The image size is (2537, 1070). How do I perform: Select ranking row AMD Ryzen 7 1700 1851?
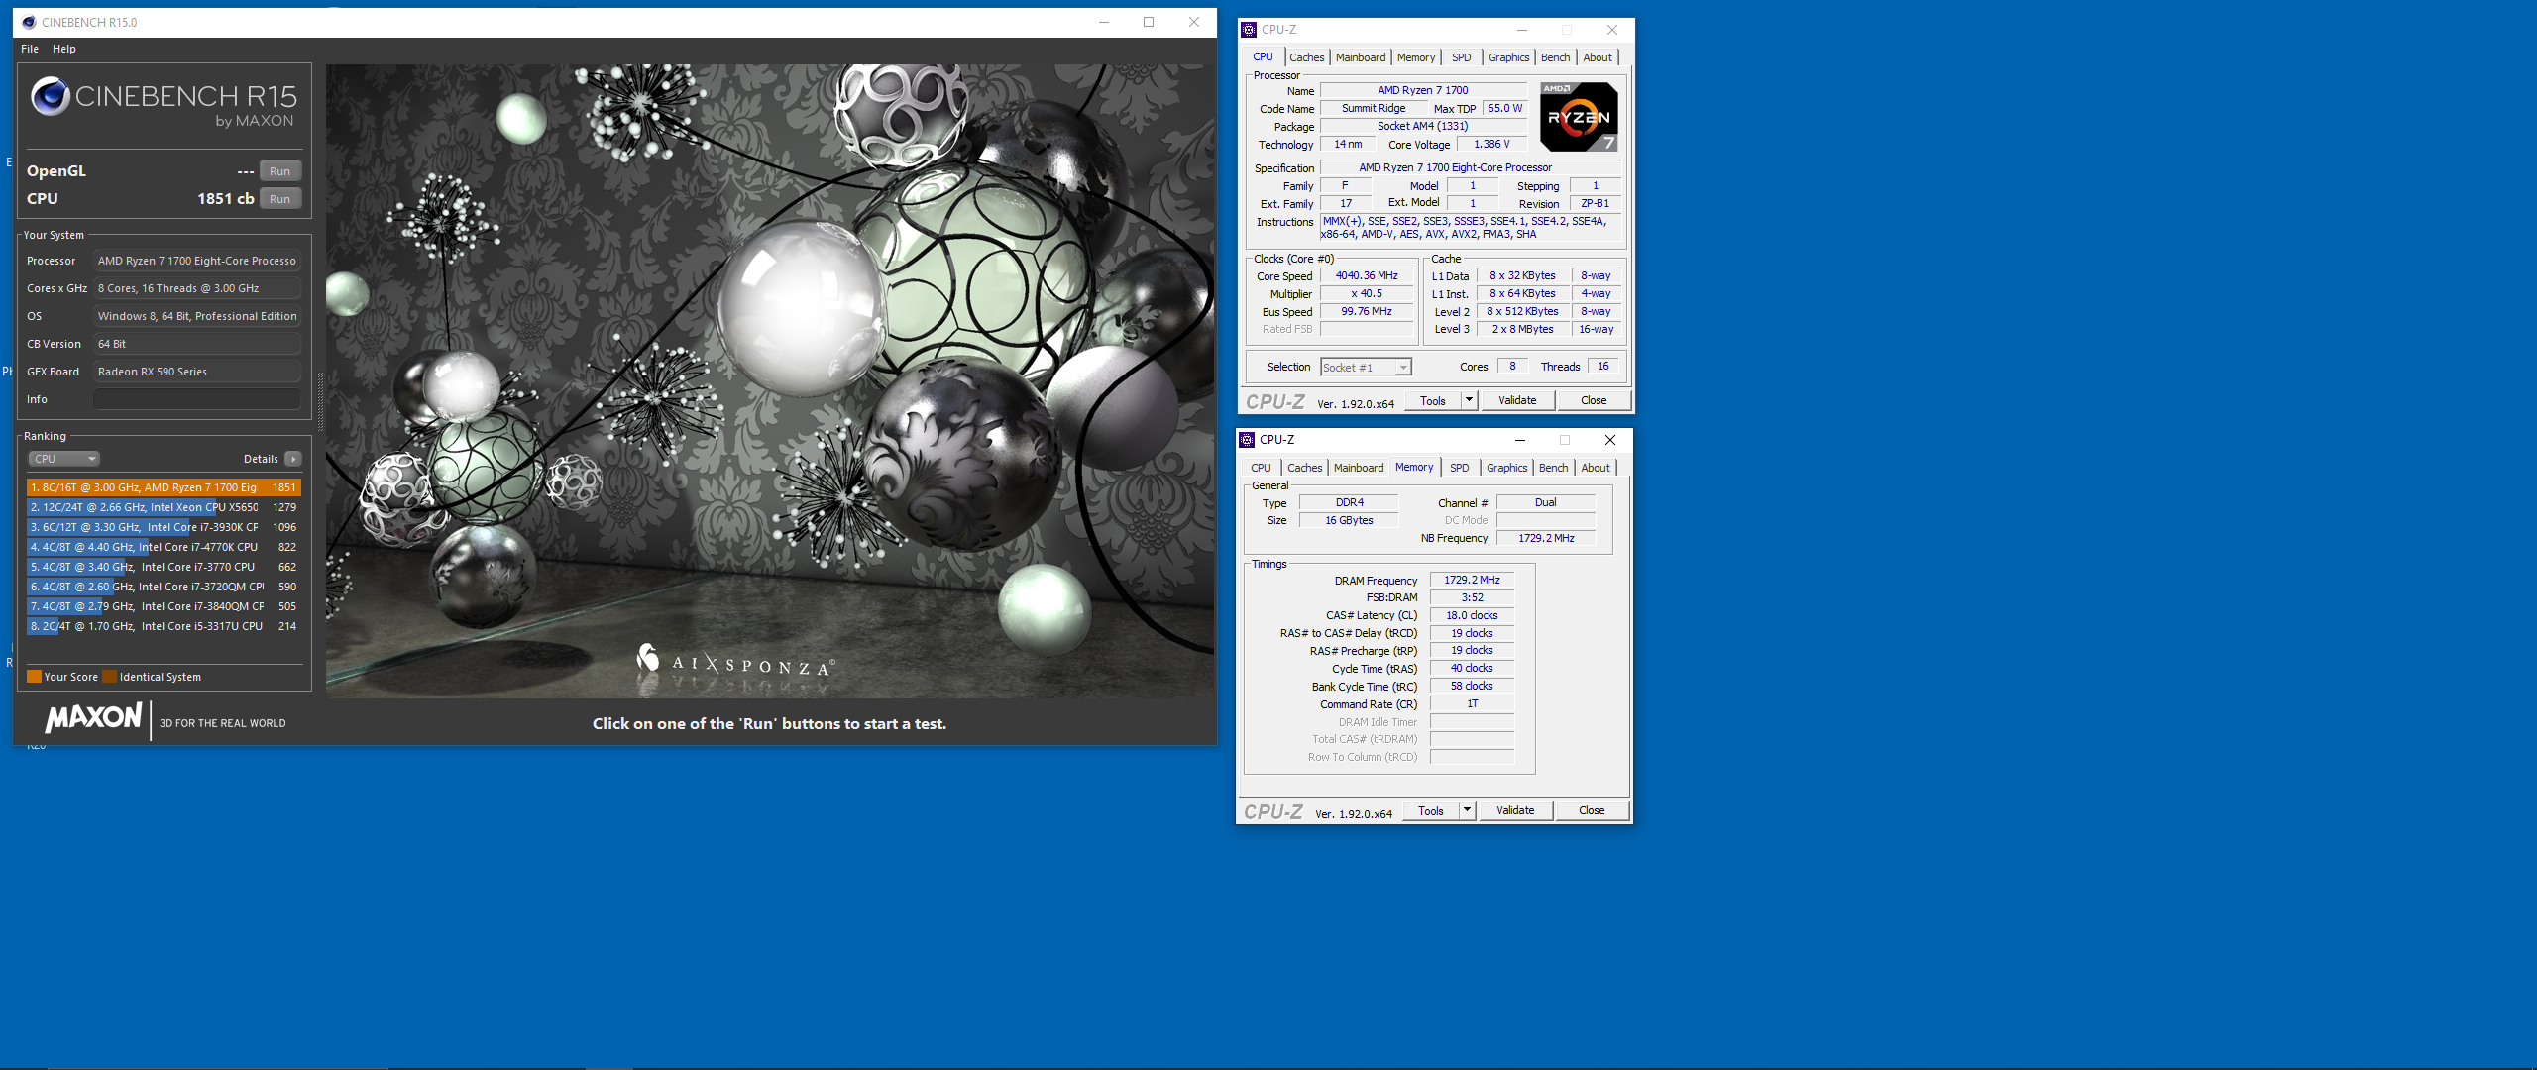[x=164, y=487]
